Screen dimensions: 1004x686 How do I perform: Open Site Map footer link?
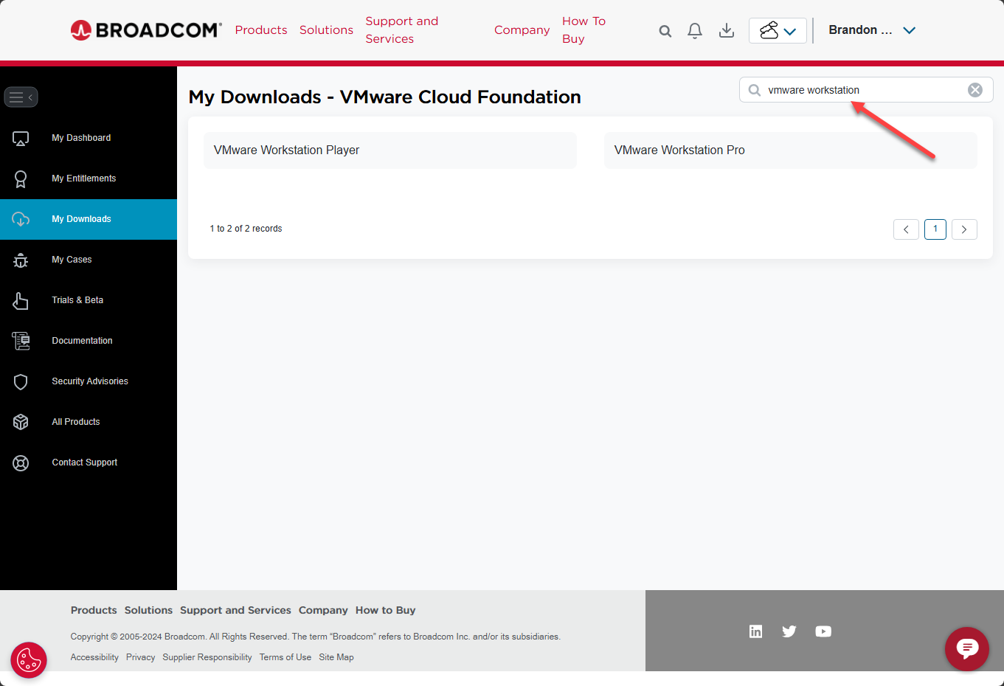tap(336, 657)
